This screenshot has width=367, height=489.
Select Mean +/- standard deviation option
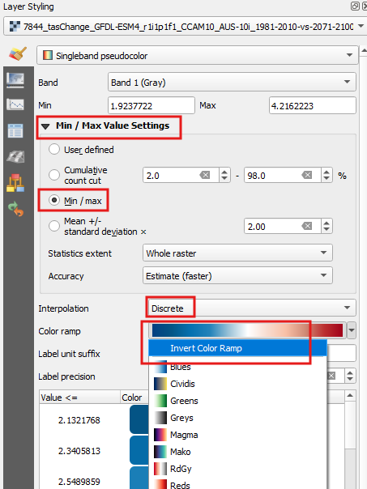click(54, 226)
